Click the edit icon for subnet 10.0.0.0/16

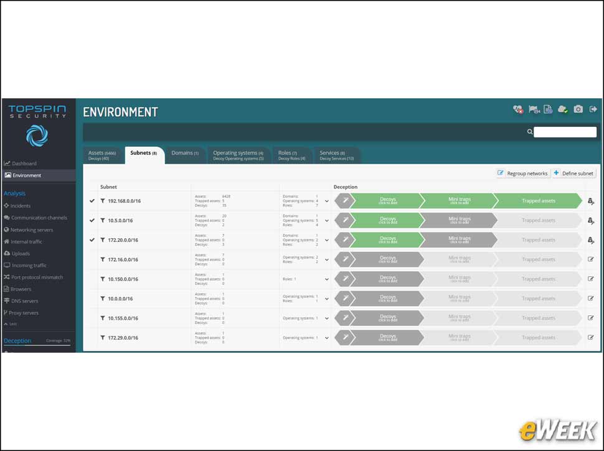pos(590,299)
